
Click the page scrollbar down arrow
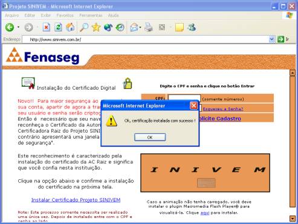293,218
